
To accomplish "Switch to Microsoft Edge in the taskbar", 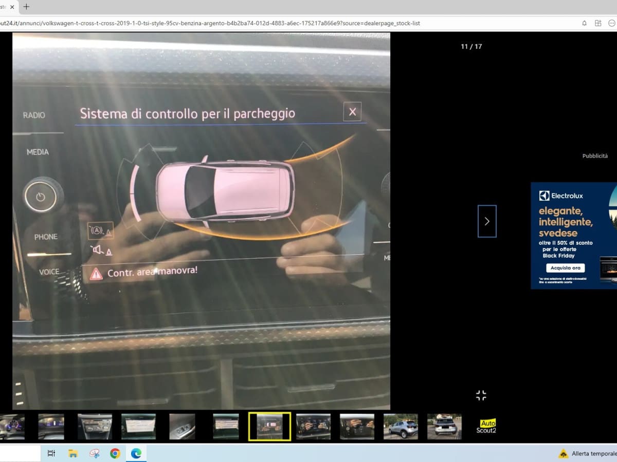I will coord(136,453).
